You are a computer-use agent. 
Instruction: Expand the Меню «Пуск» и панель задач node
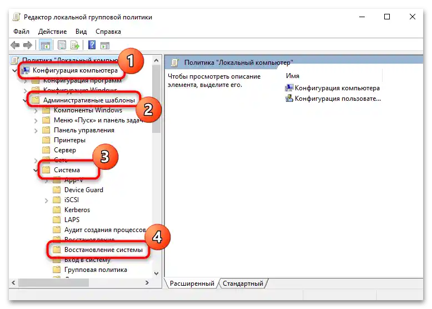(36, 121)
